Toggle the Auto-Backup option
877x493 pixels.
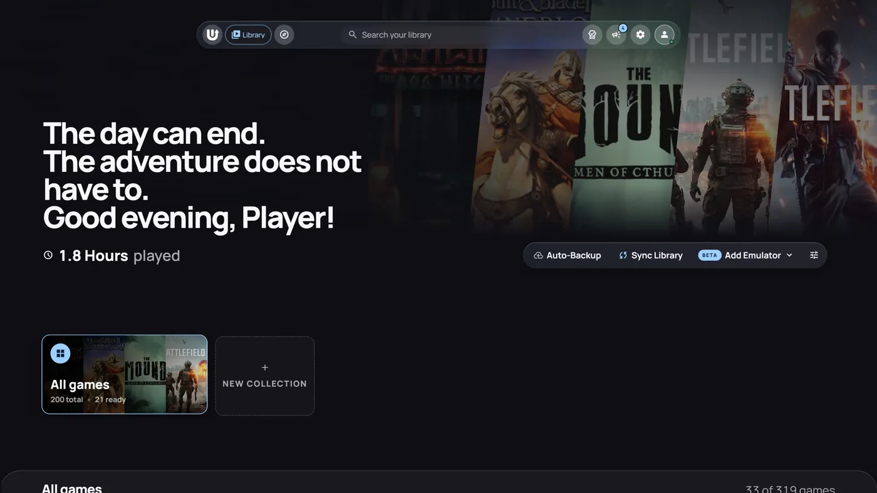pyautogui.click(x=567, y=255)
